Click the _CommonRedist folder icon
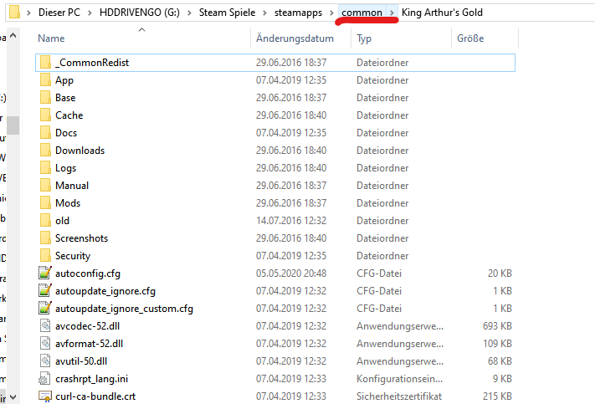This screenshot has width=595, height=409. [46, 63]
